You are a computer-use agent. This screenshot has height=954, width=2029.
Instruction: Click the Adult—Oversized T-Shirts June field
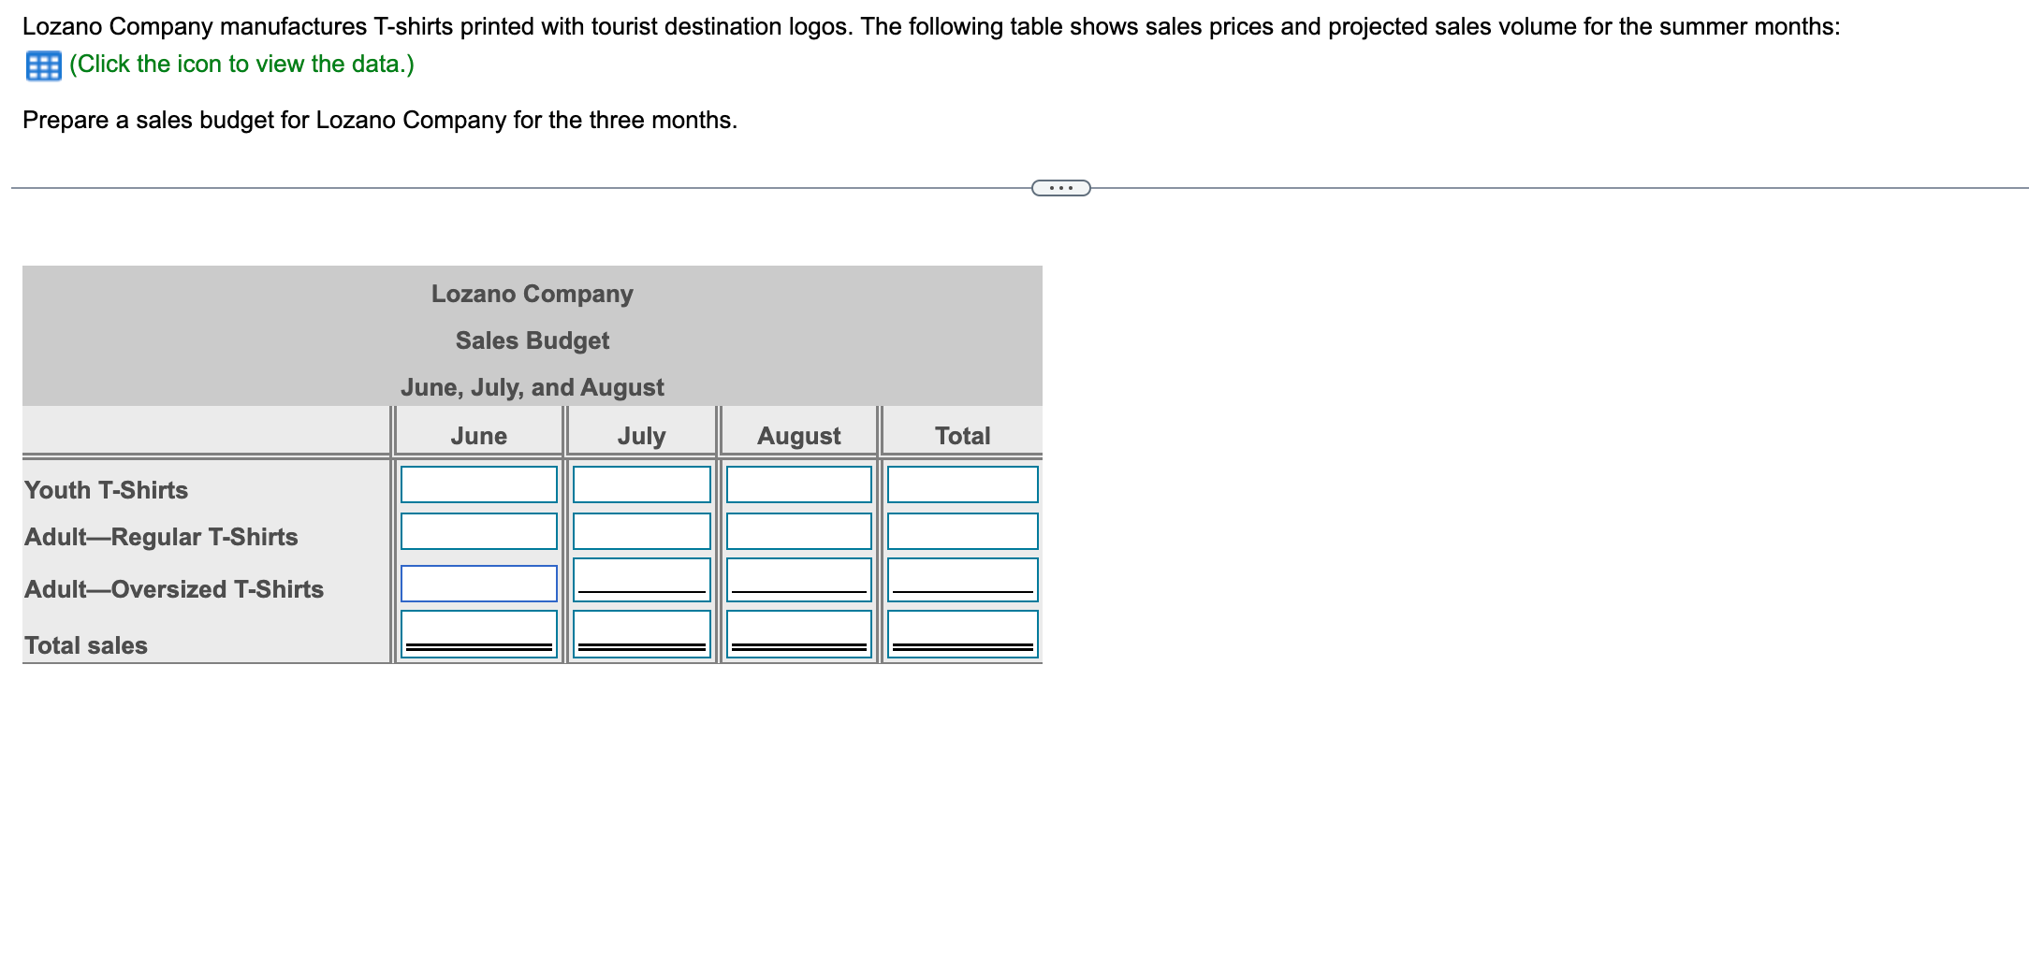click(x=478, y=582)
